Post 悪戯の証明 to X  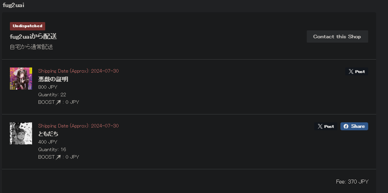tap(356, 71)
